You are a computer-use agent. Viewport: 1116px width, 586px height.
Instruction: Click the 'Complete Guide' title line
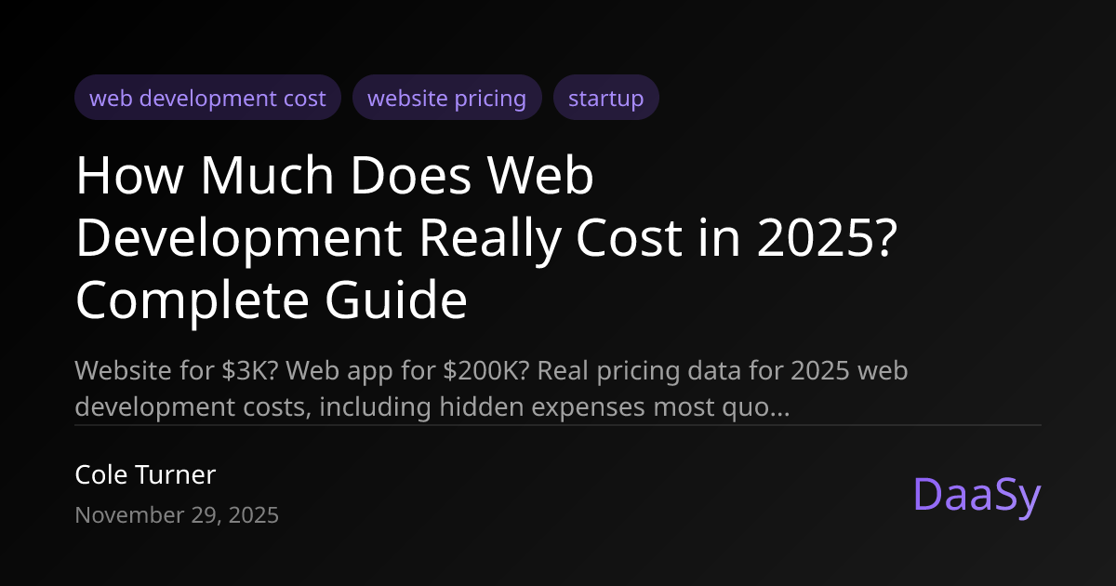(271, 300)
